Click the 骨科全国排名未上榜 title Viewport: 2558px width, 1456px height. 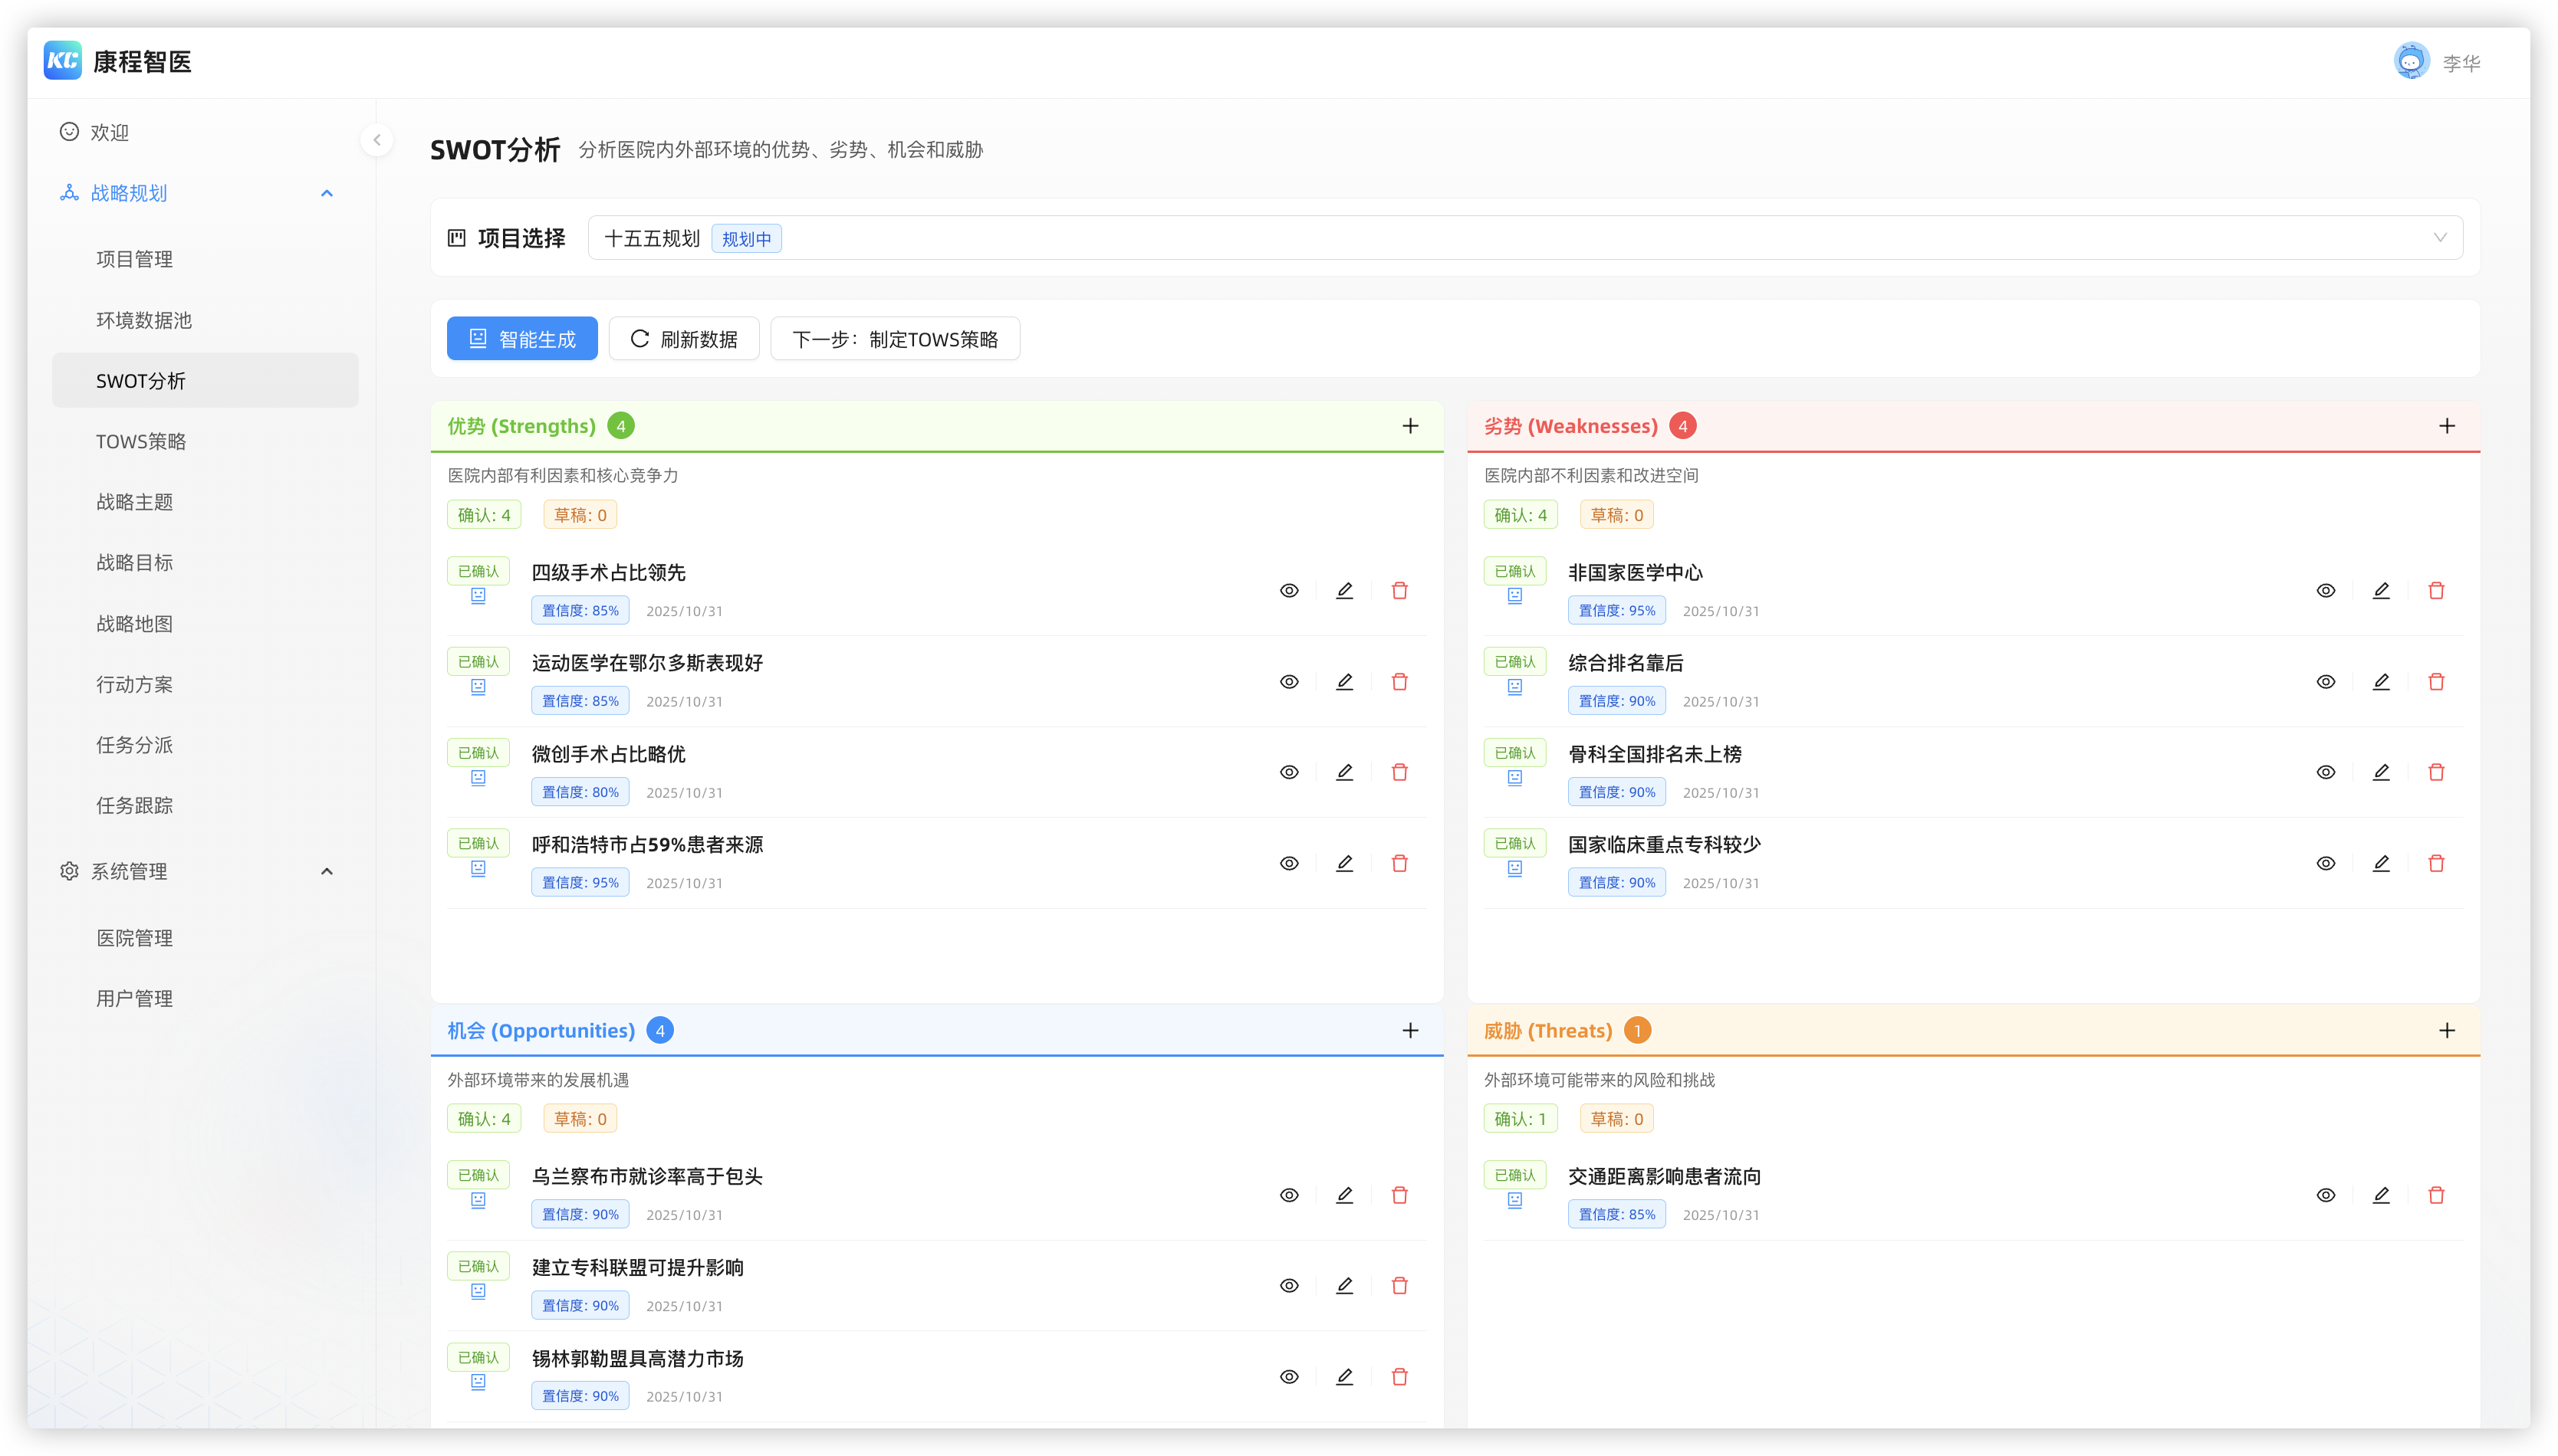(1655, 754)
